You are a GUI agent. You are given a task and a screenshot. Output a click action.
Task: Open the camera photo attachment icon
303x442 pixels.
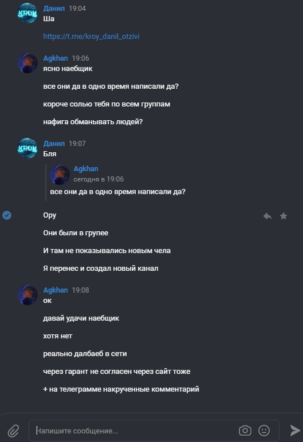point(245,431)
